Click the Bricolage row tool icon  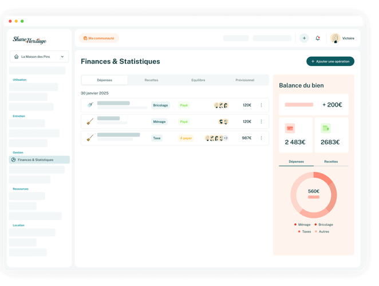90,105
